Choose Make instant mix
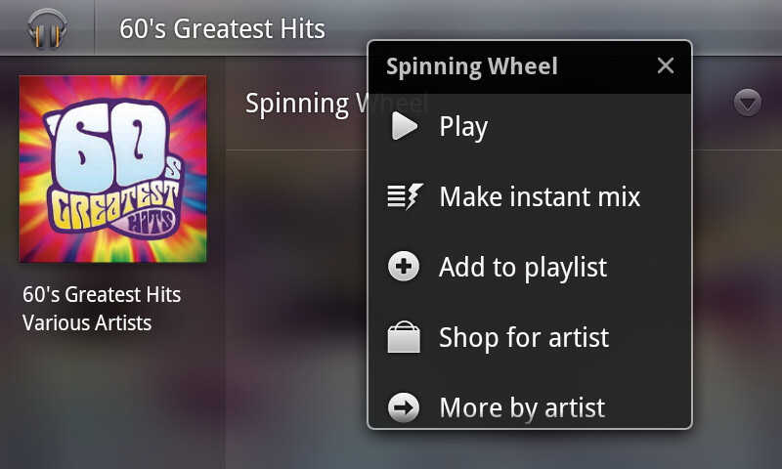 tap(540, 197)
